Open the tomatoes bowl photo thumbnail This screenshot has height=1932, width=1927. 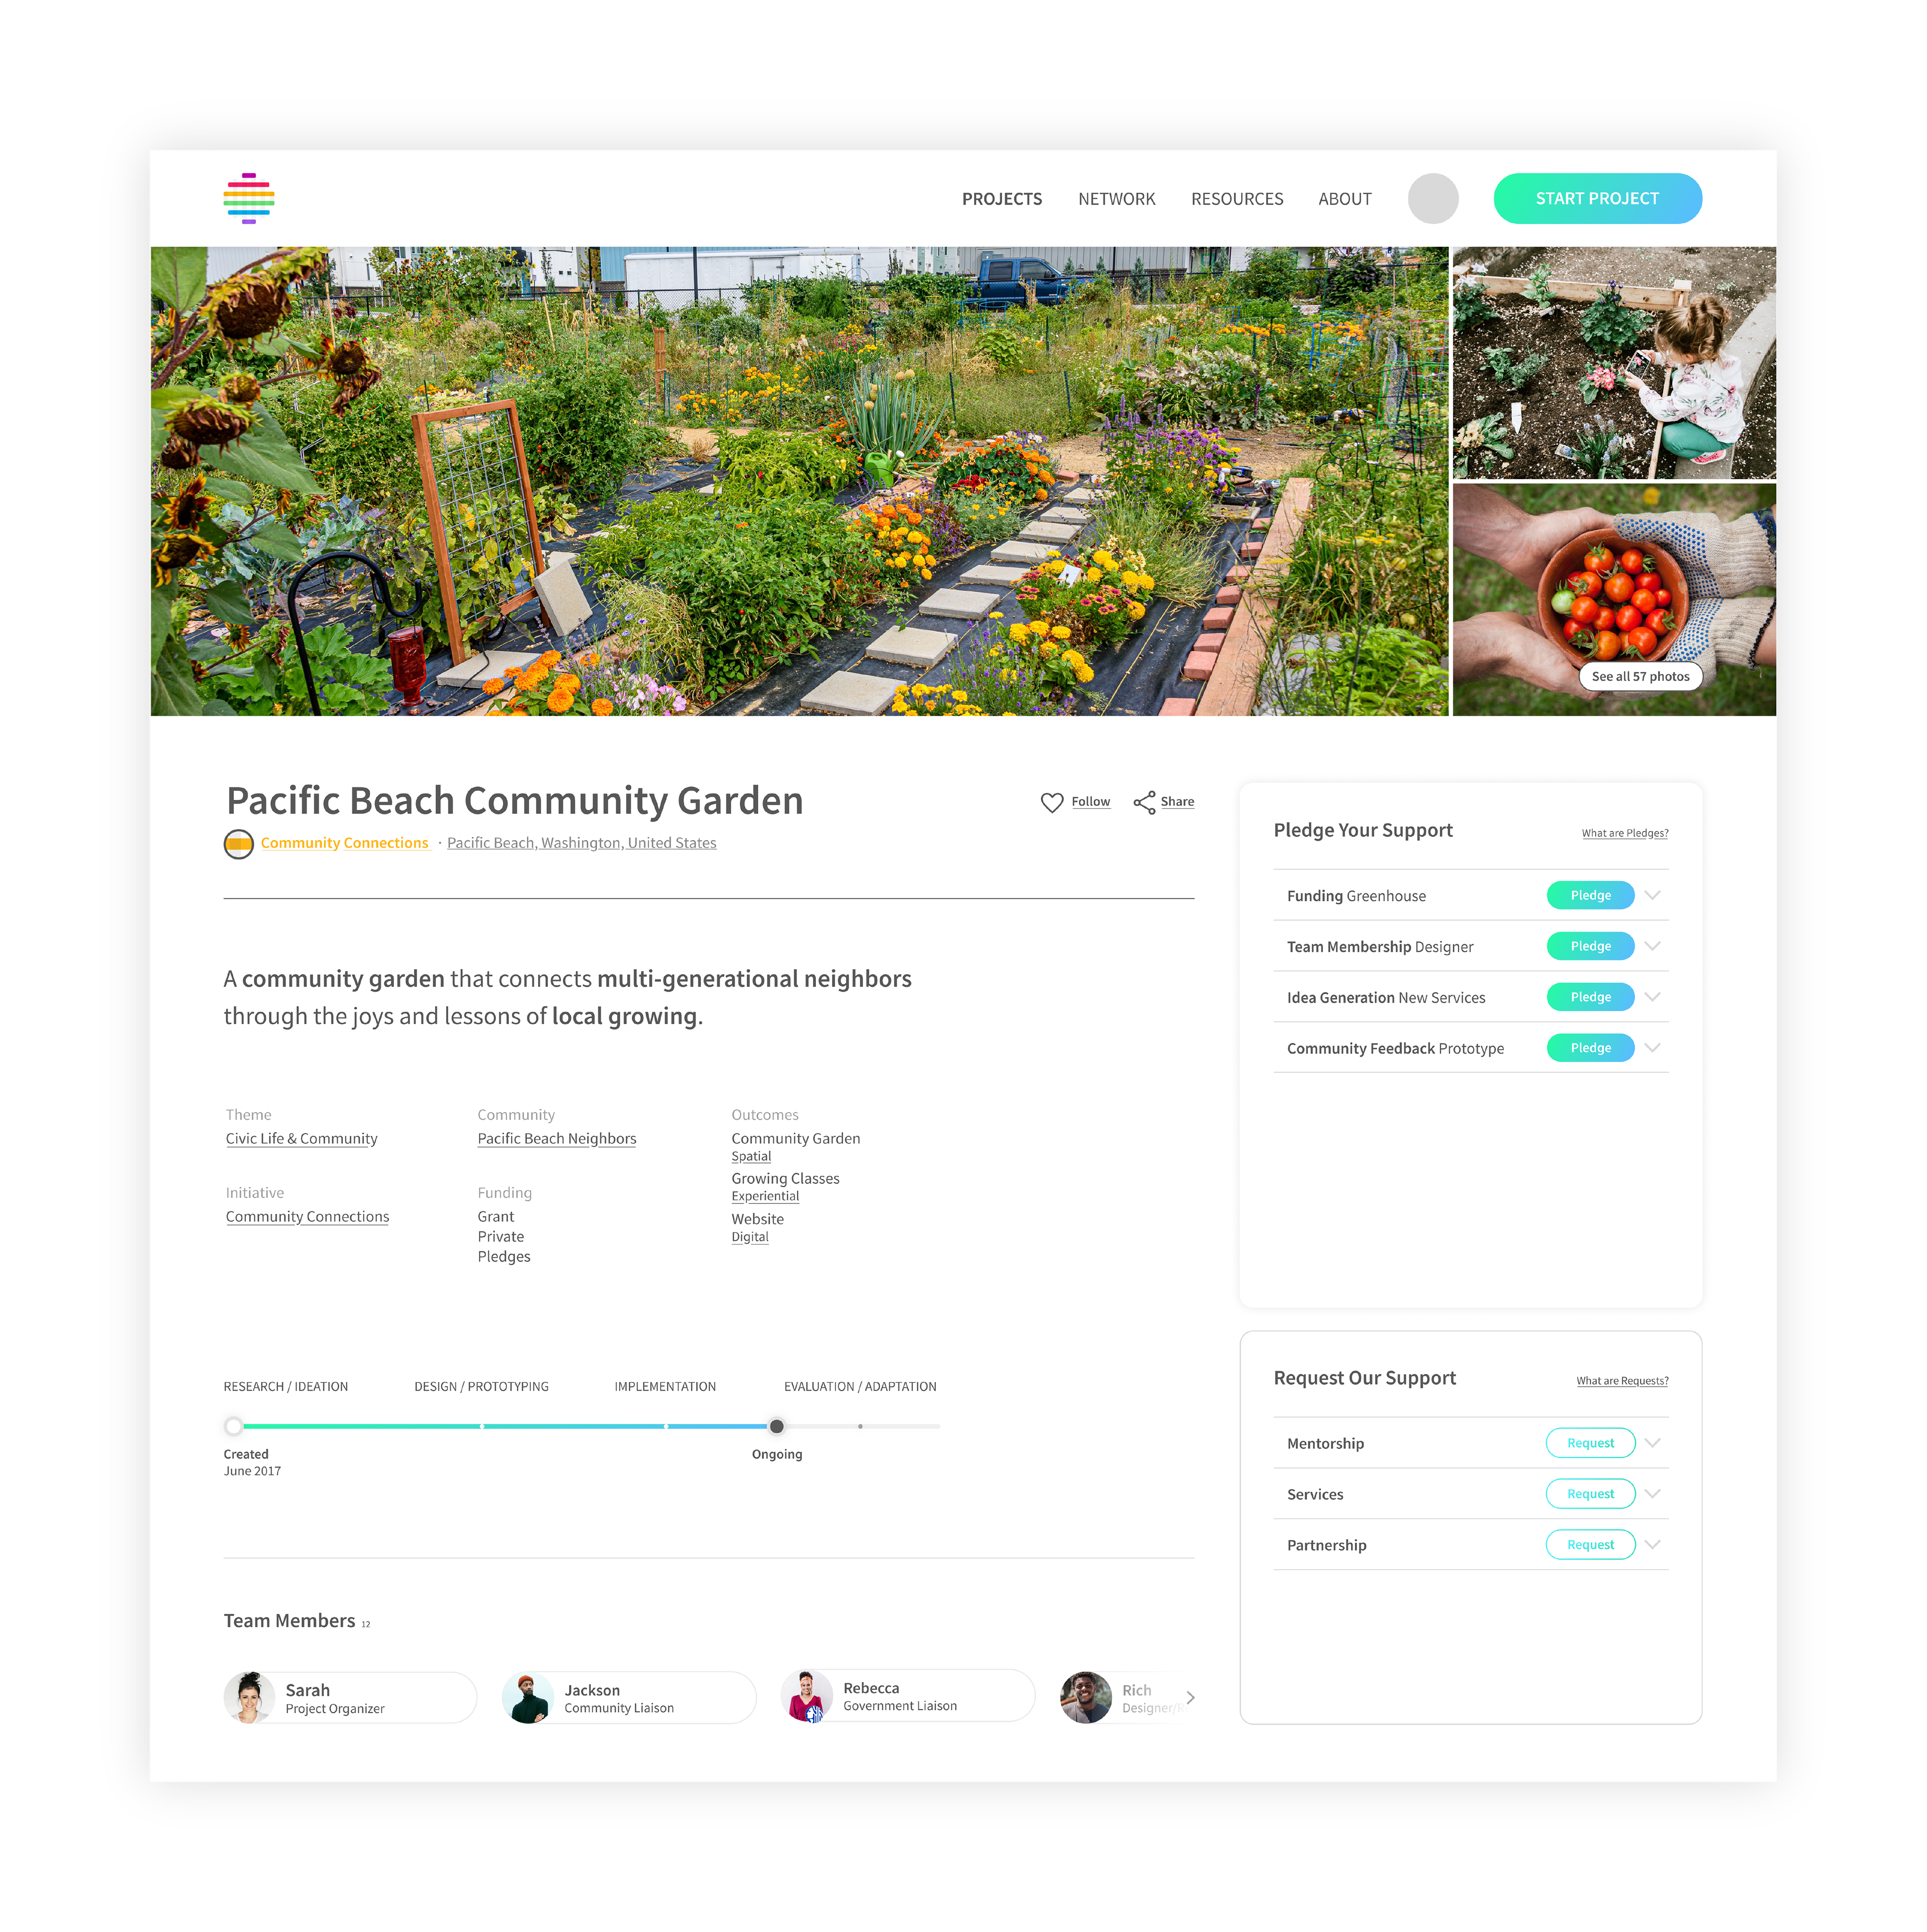1614,599
